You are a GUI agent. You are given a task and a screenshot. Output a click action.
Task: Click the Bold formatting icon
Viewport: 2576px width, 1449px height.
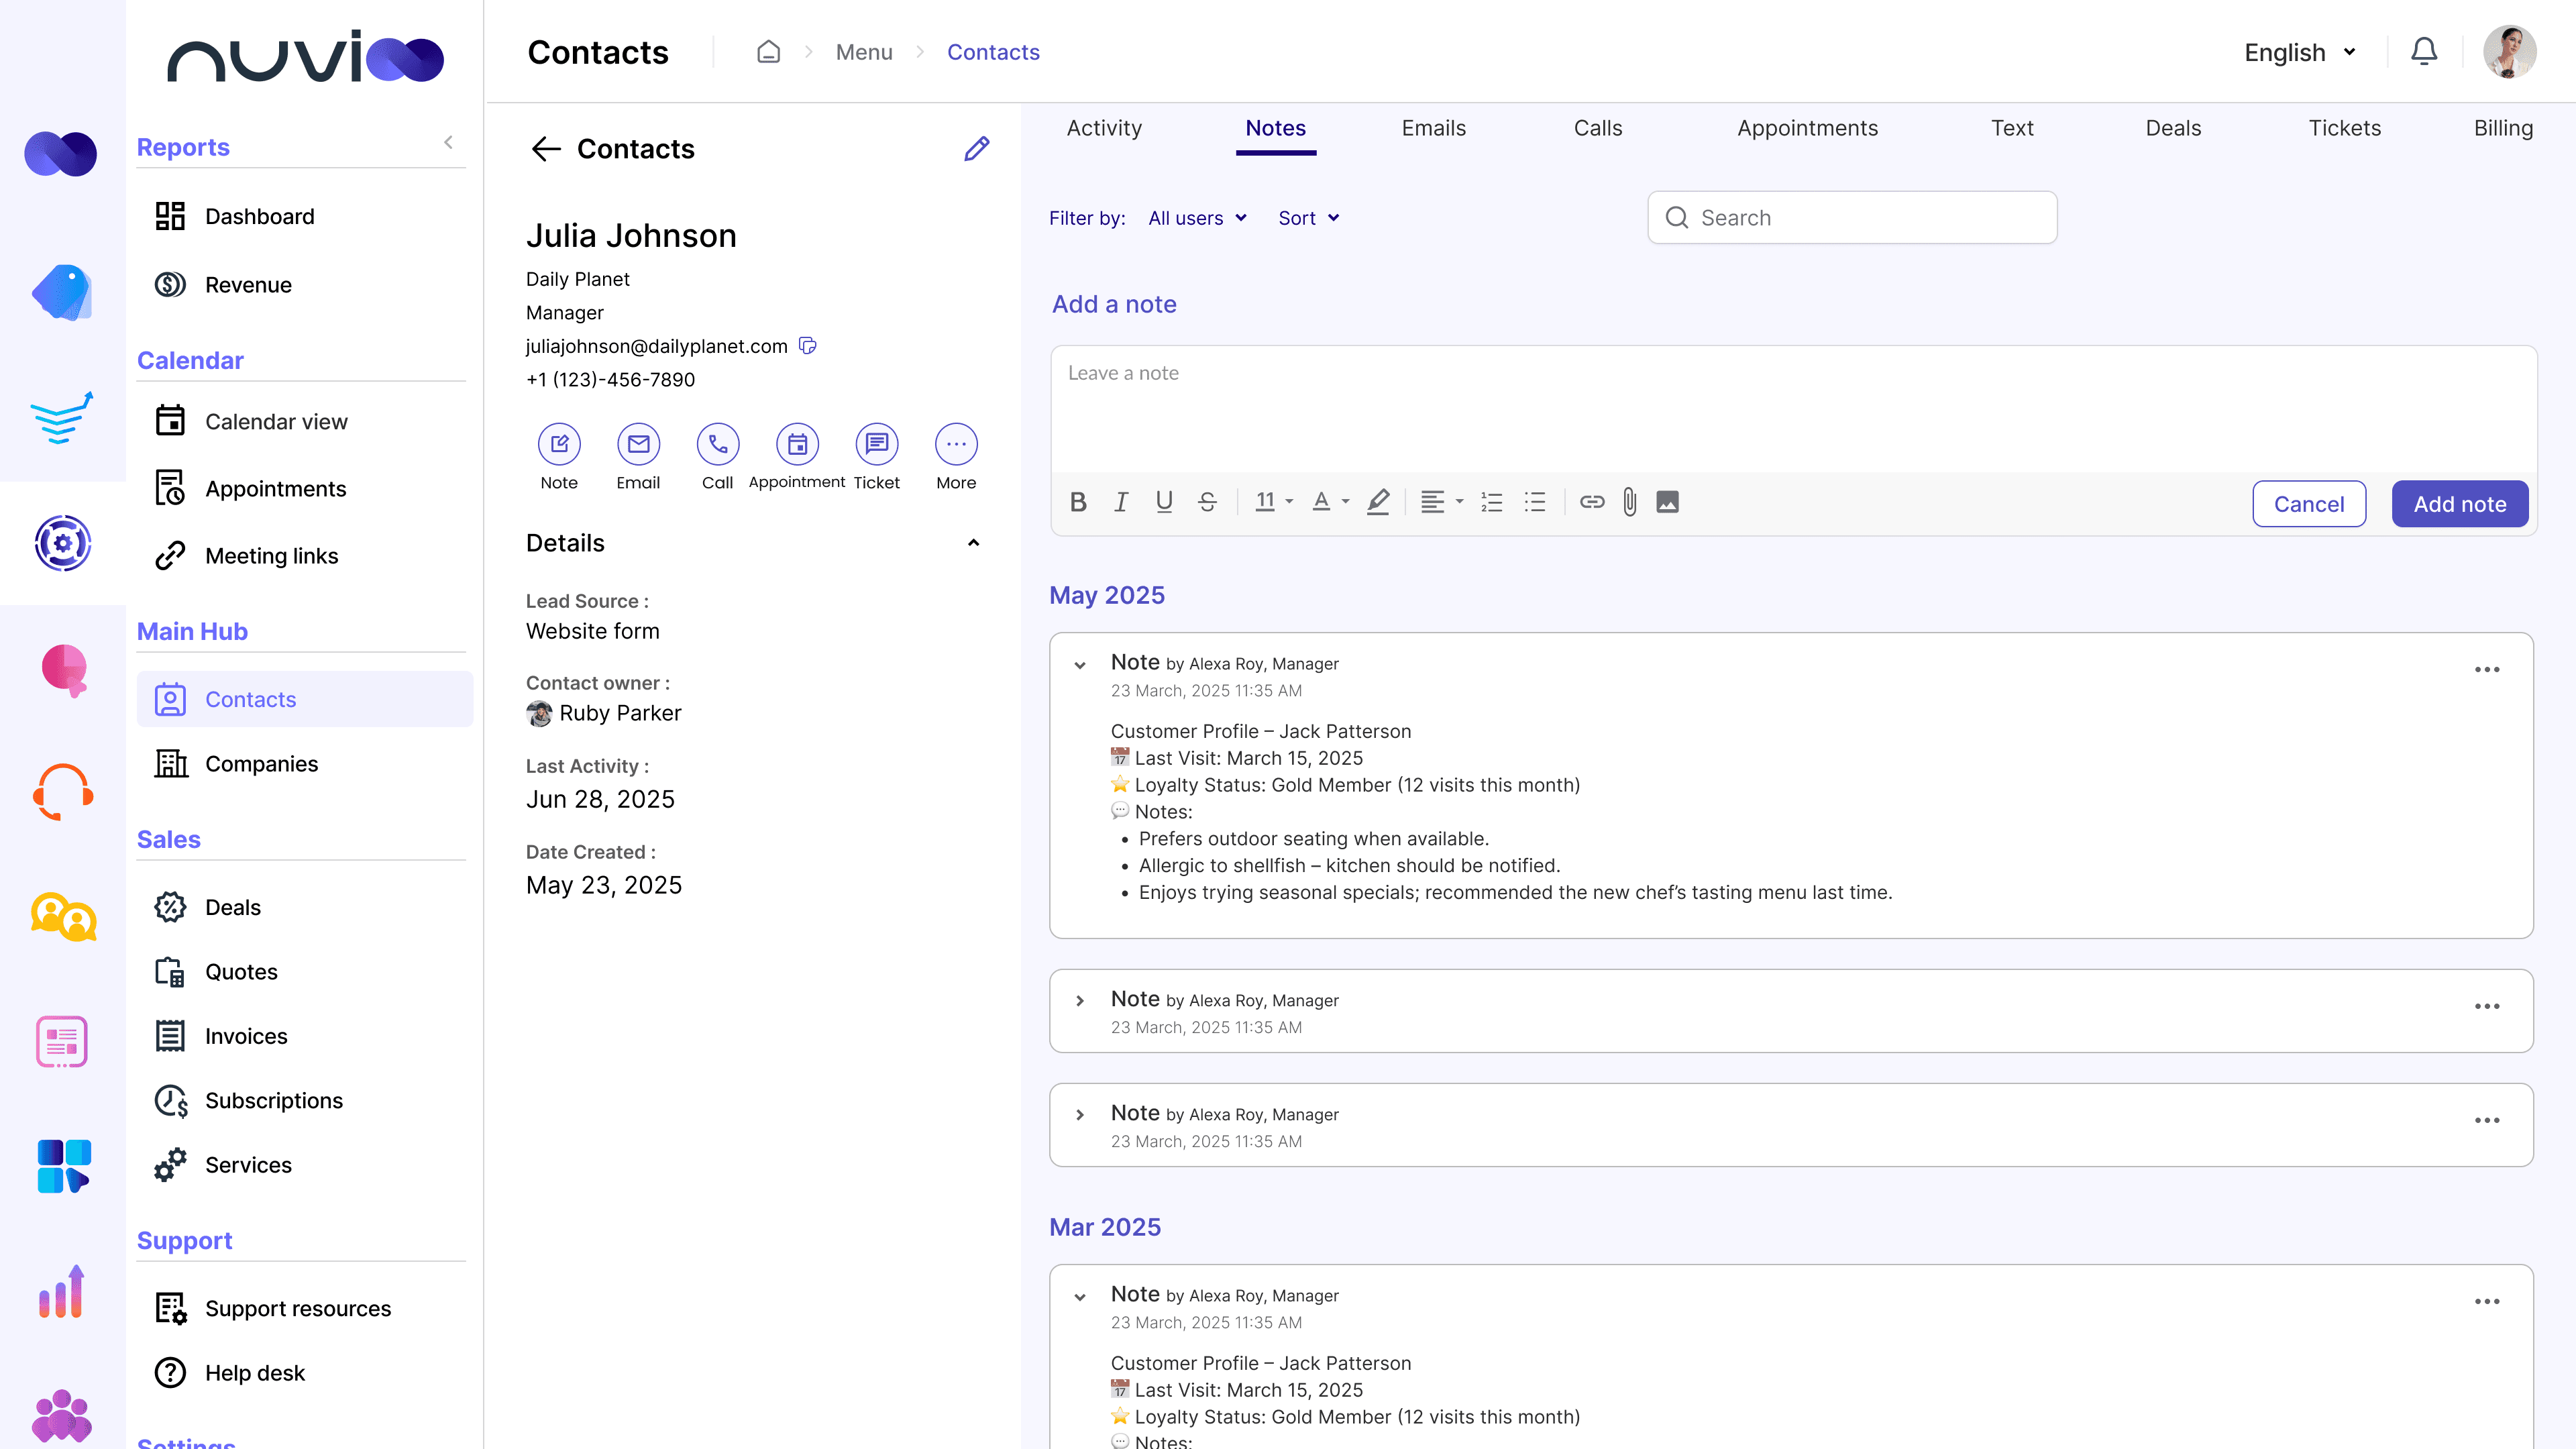pyautogui.click(x=1077, y=502)
